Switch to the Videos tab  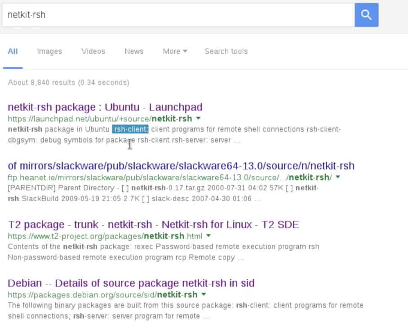point(93,51)
